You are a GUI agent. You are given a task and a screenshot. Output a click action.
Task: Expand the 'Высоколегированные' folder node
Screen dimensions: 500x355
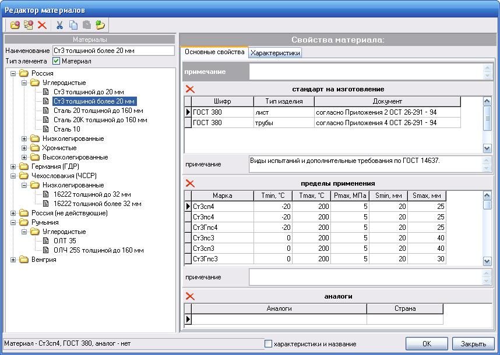(x=24, y=157)
